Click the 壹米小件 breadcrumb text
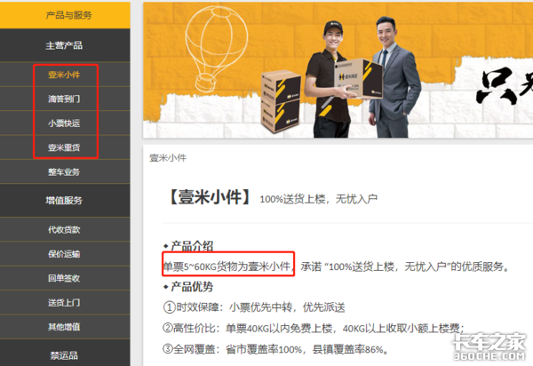 coord(168,158)
